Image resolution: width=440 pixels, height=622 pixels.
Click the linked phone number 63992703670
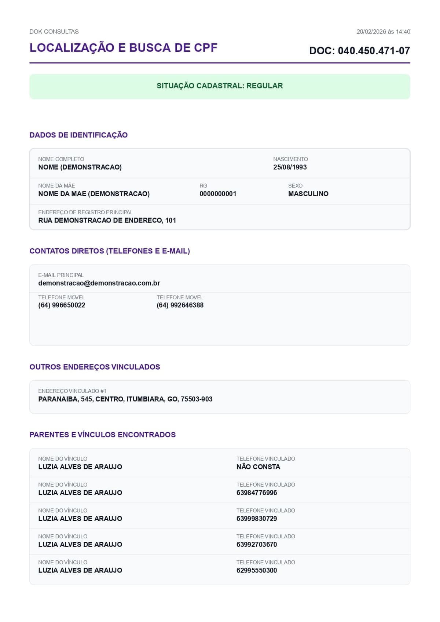[257, 545]
